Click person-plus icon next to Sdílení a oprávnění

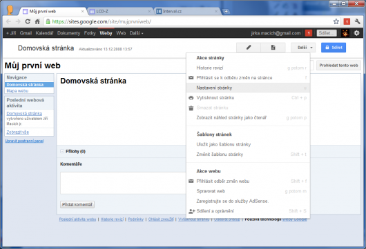[x=192, y=211]
